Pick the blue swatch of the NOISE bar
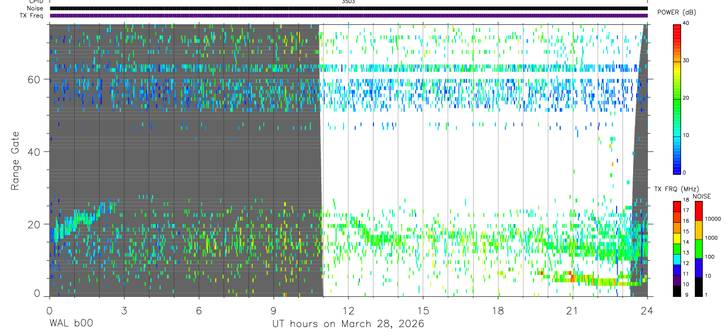This screenshot has width=728, height=336. [x=698, y=268]
